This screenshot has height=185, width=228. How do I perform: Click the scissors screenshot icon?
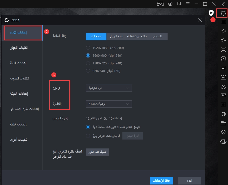tap(223, 86)
